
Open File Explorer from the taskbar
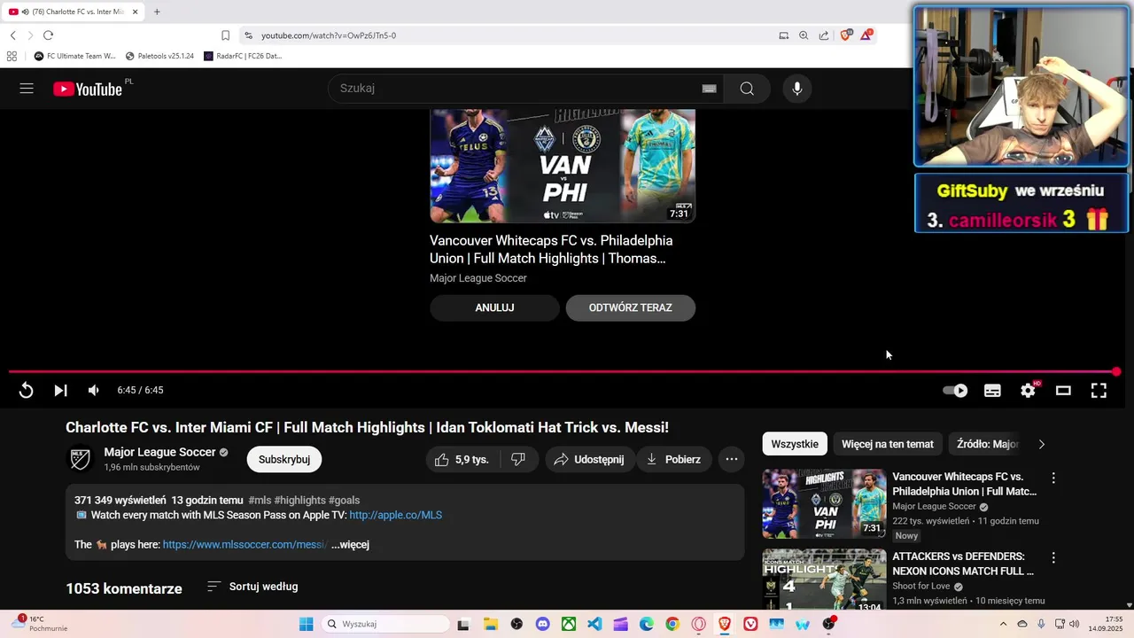tap(490, 624)
